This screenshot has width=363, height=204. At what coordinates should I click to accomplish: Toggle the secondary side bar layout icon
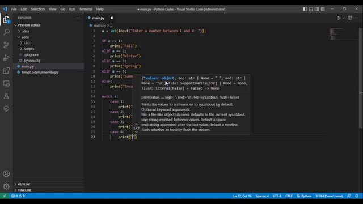click(316, 9)
